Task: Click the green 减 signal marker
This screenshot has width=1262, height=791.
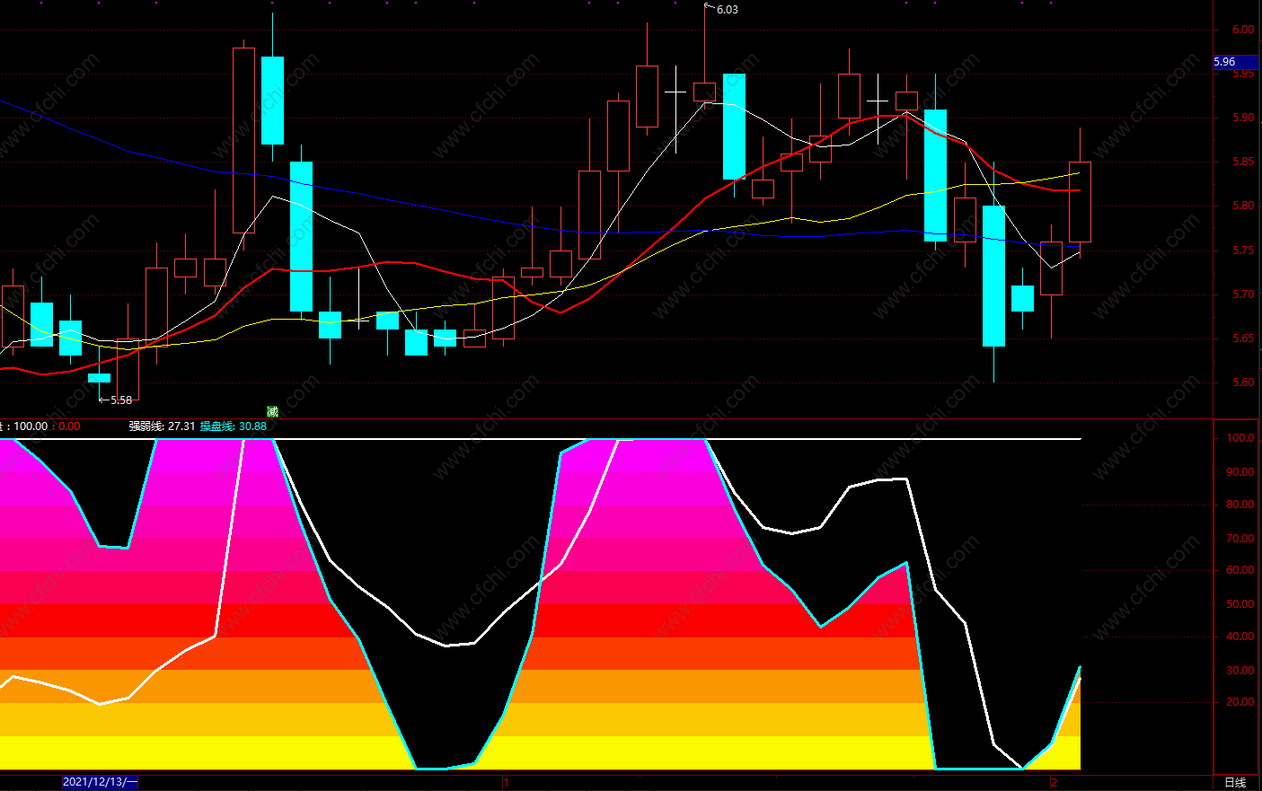Action: tap(272, 412)
